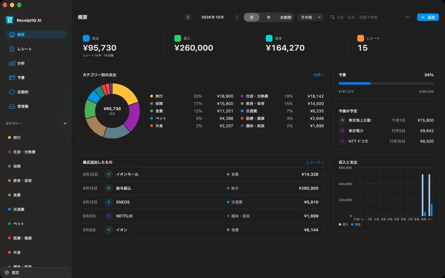The image size is (445, 278).
Task: Click the cyan 収支 card icon
Action: (269, 38)
